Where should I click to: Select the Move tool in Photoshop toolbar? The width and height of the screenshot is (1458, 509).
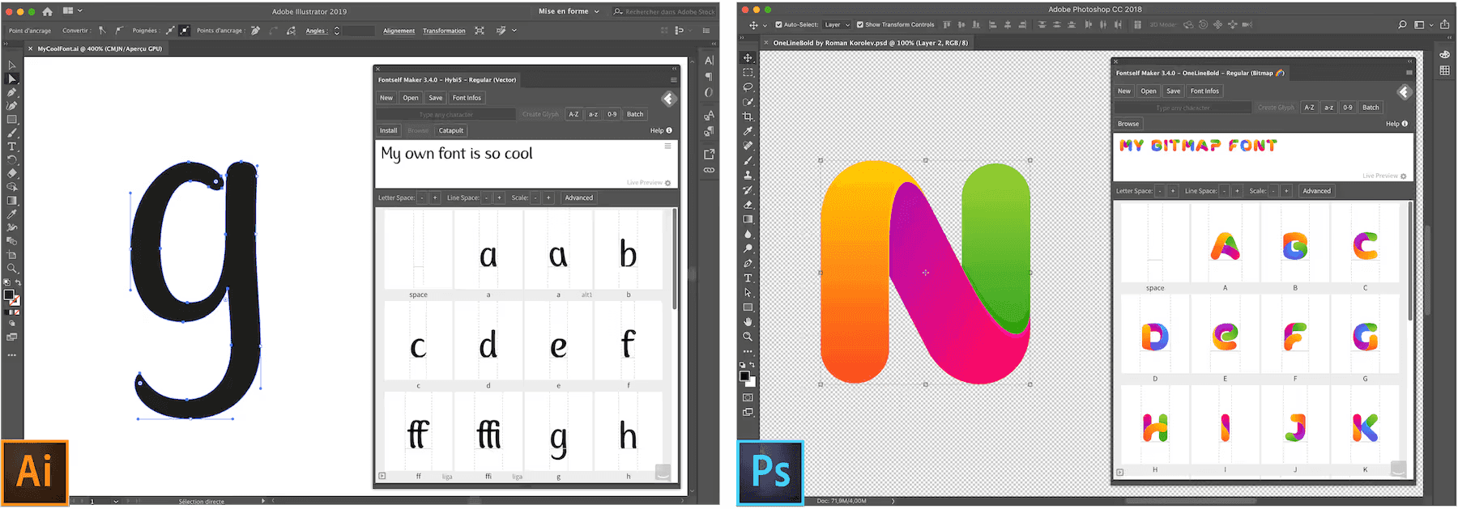(748, 57)
